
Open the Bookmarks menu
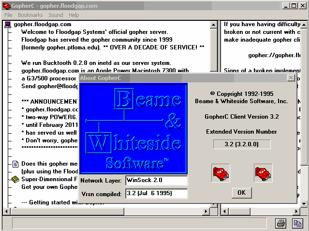pyautogui.click(x=30, y=15)
